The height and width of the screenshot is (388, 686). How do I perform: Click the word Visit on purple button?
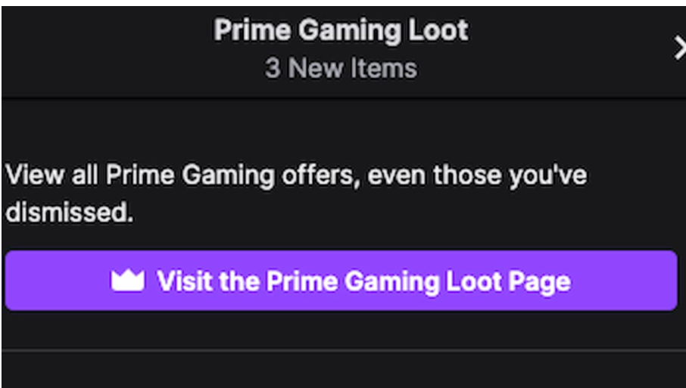coord(185,281)
